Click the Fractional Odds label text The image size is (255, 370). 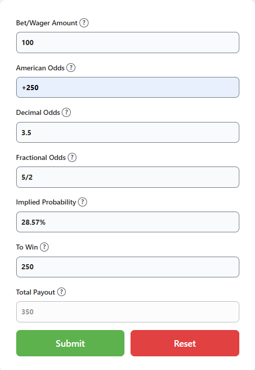pyautogui.click(x=41, y=157)
